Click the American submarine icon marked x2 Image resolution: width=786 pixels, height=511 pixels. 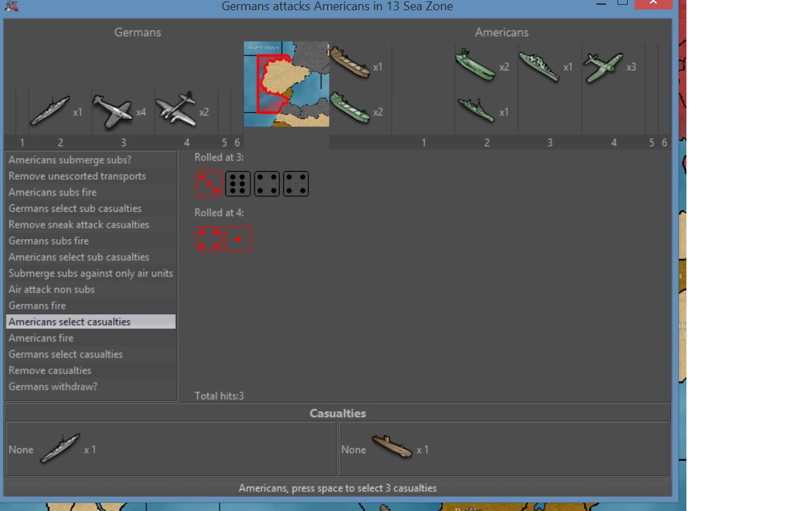coord(476,65)
